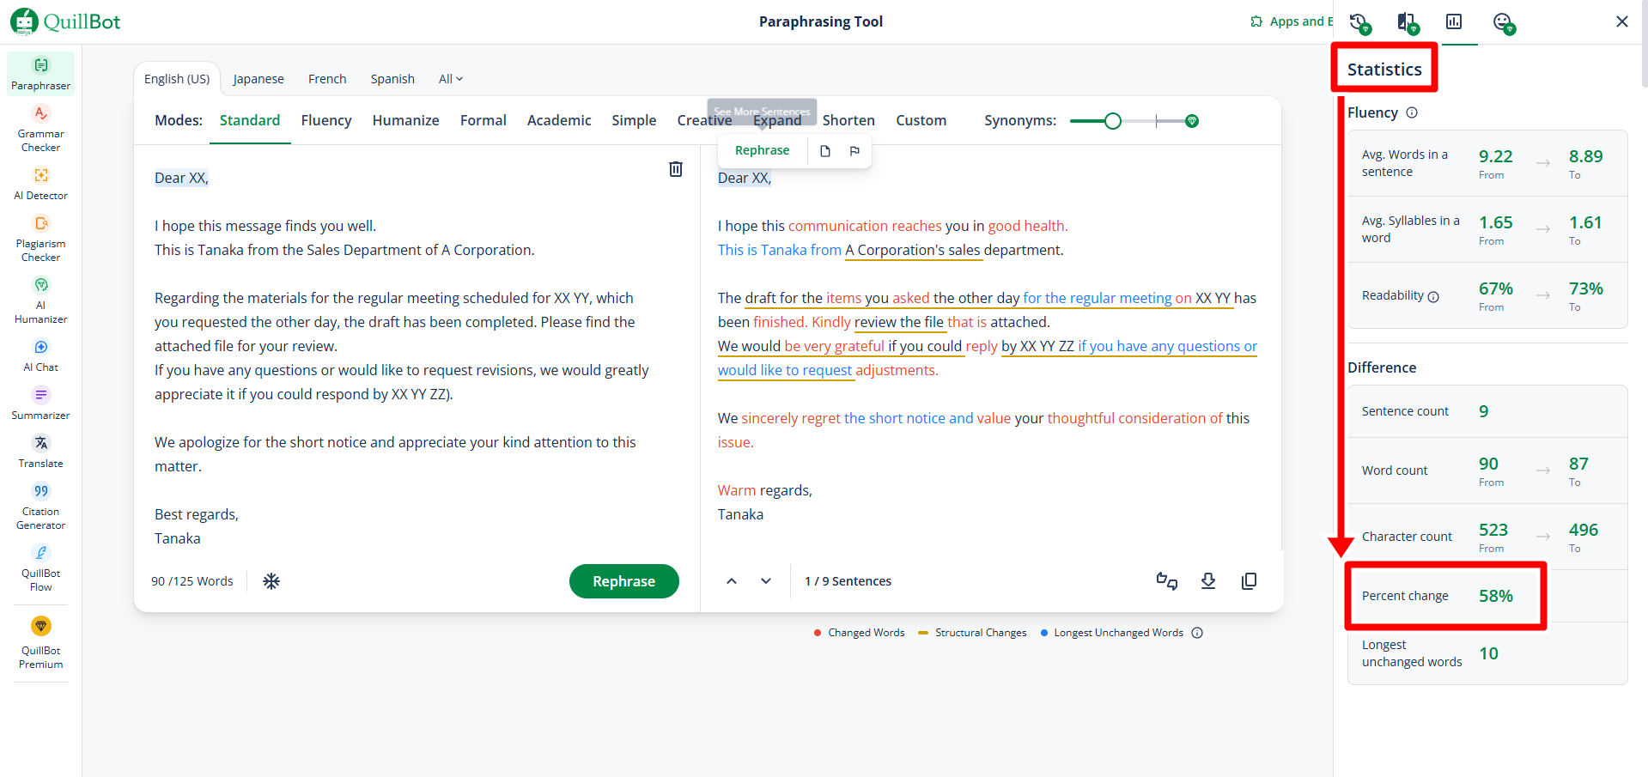Open the Apps and Extensions link
1648x777 pixels.
pos(1292,21)
